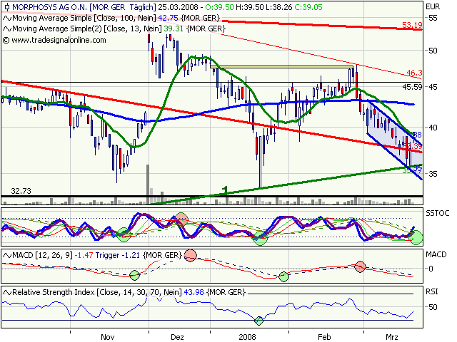The height and width of the screenshot is (342, 457).
Task: Click the red sell circle in SSTOC panel
Action: (182, 219)
